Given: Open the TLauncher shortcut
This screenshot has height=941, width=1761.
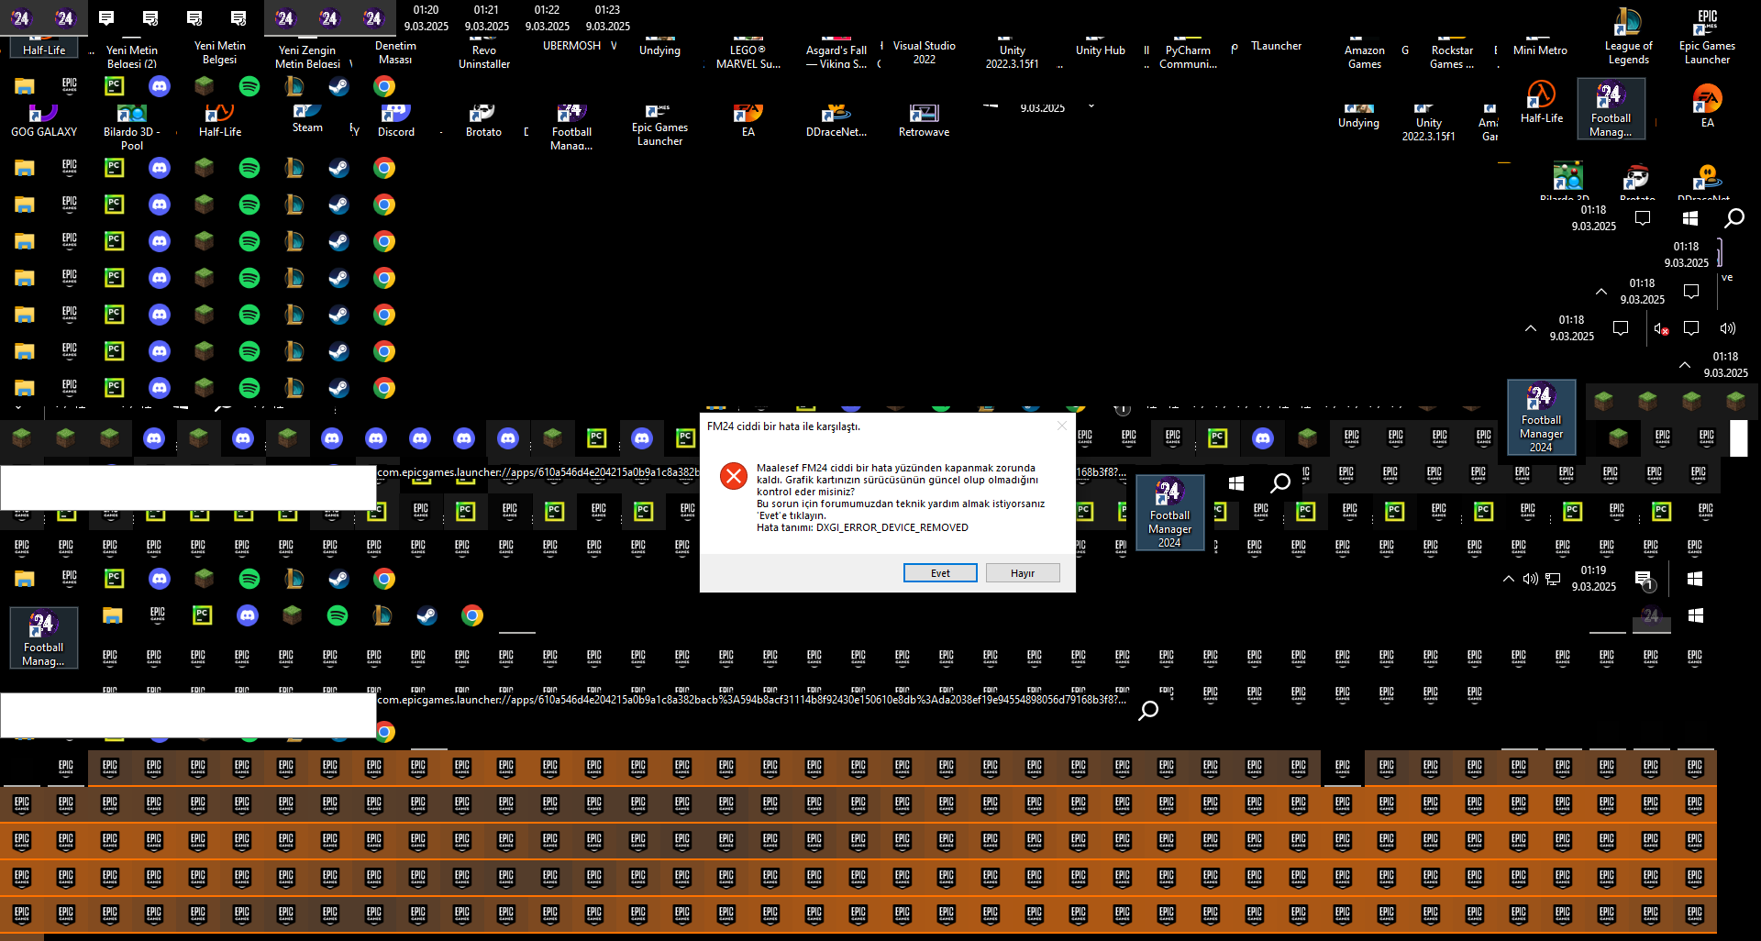Looking at the screenshot, I should 1277,46.
